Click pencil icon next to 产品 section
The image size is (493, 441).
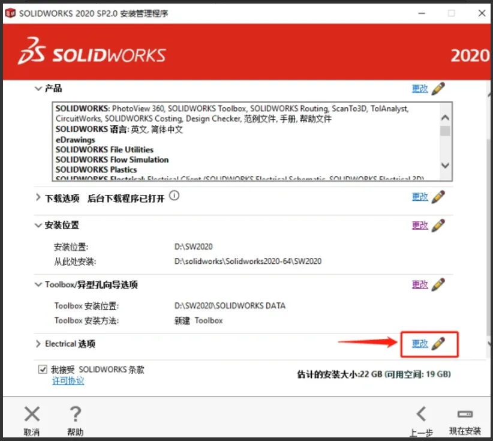[x=438, y=89]
